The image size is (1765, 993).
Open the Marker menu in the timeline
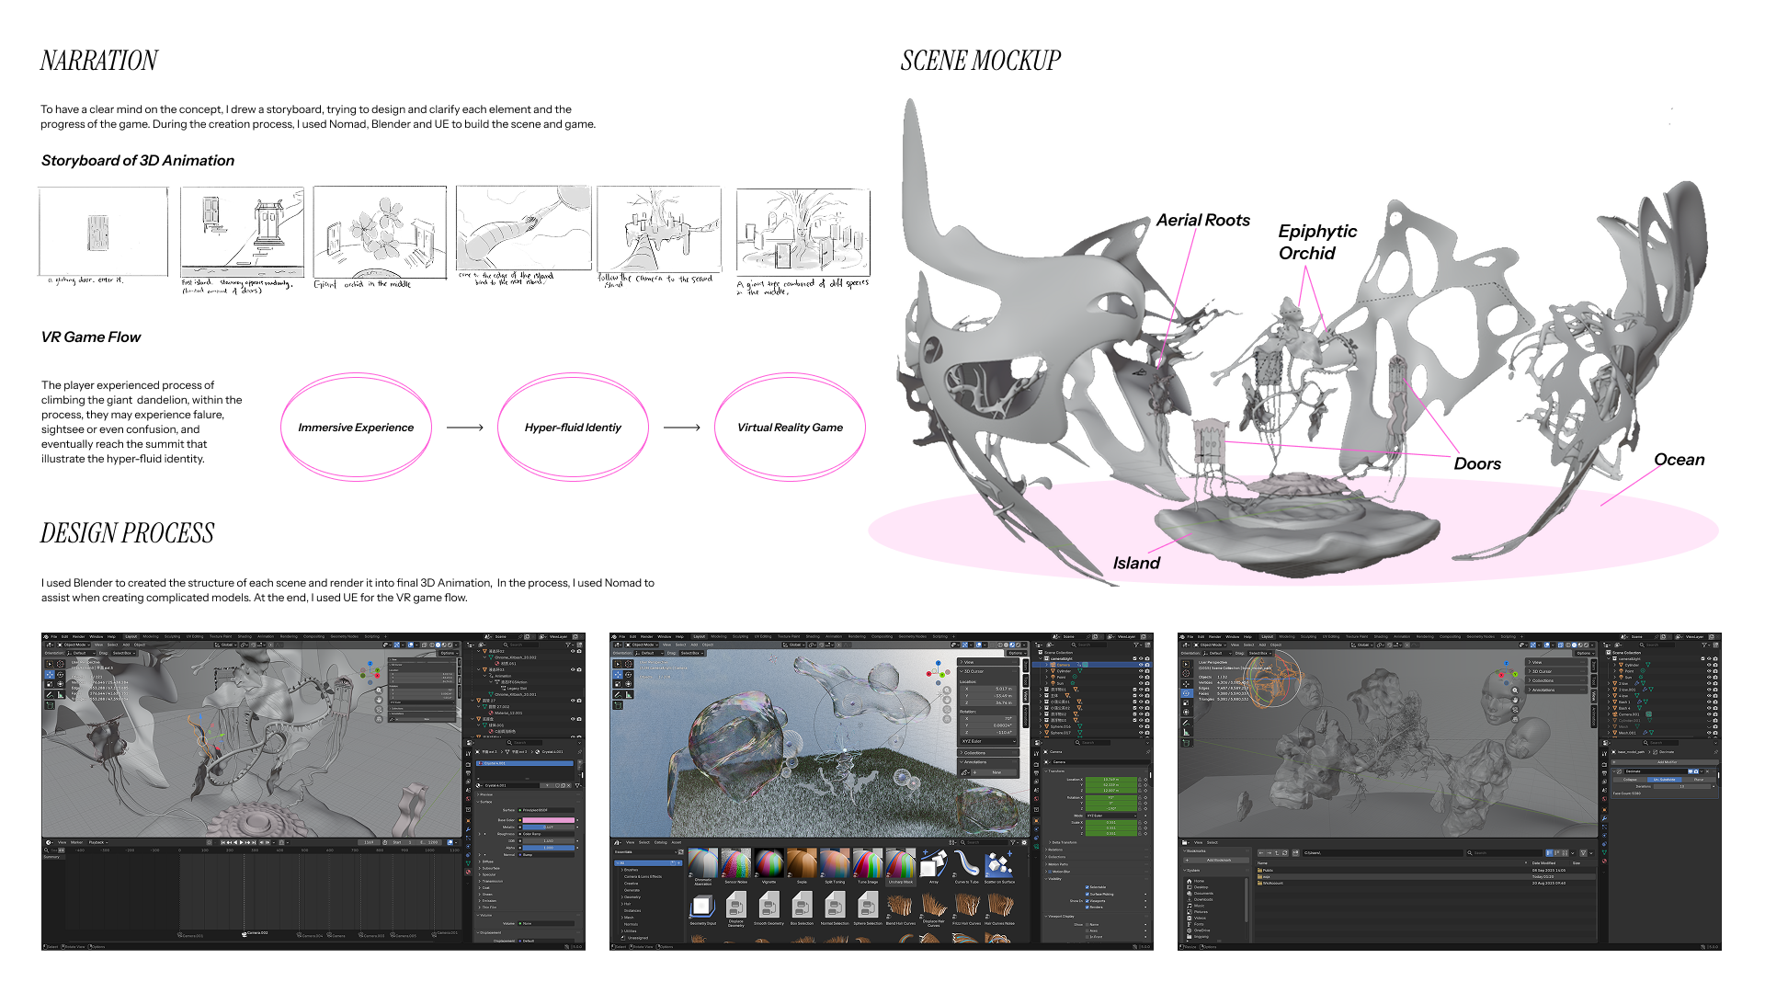click(76, 842)
